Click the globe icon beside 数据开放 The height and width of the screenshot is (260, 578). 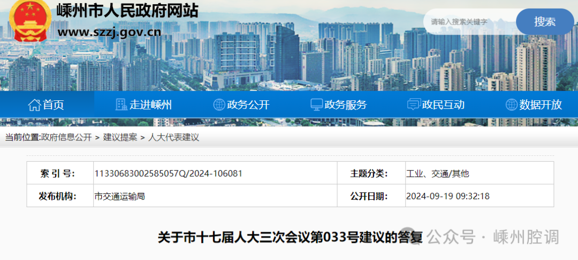click(x=511, y=105)
